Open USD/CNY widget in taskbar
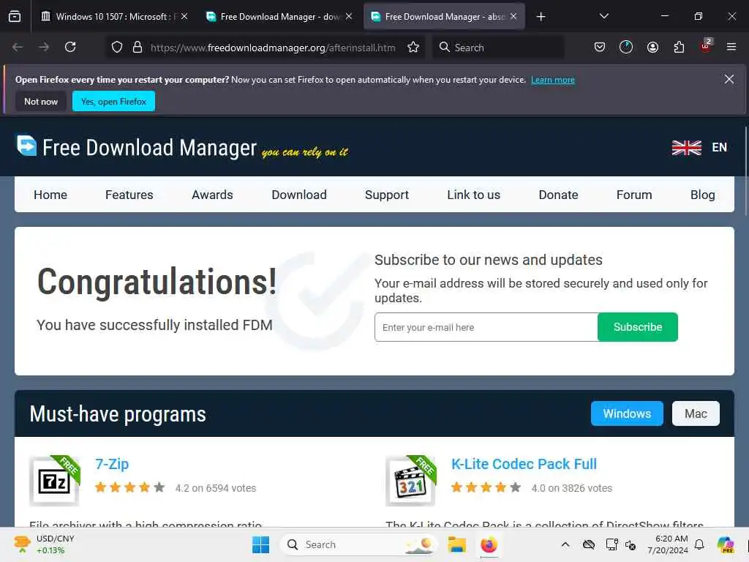The height and width of the screenshot is (562, 749). pos(44,544)
